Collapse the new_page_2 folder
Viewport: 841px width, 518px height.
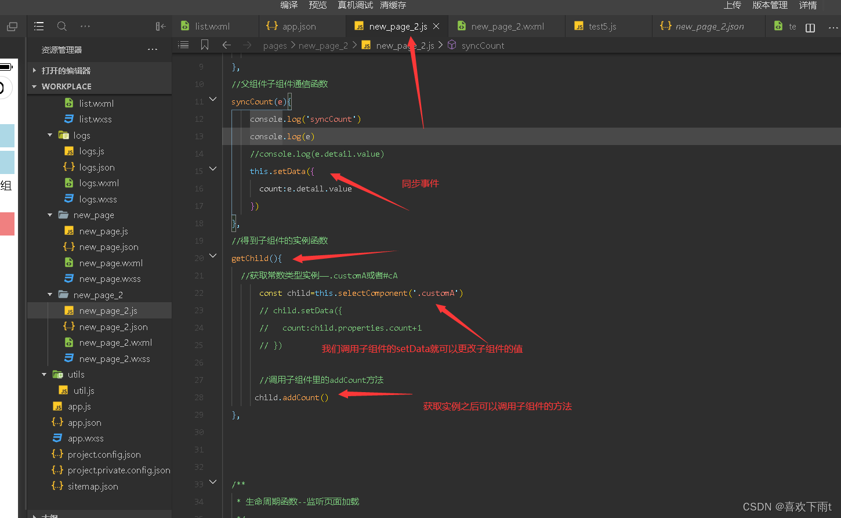pos(50,295)
